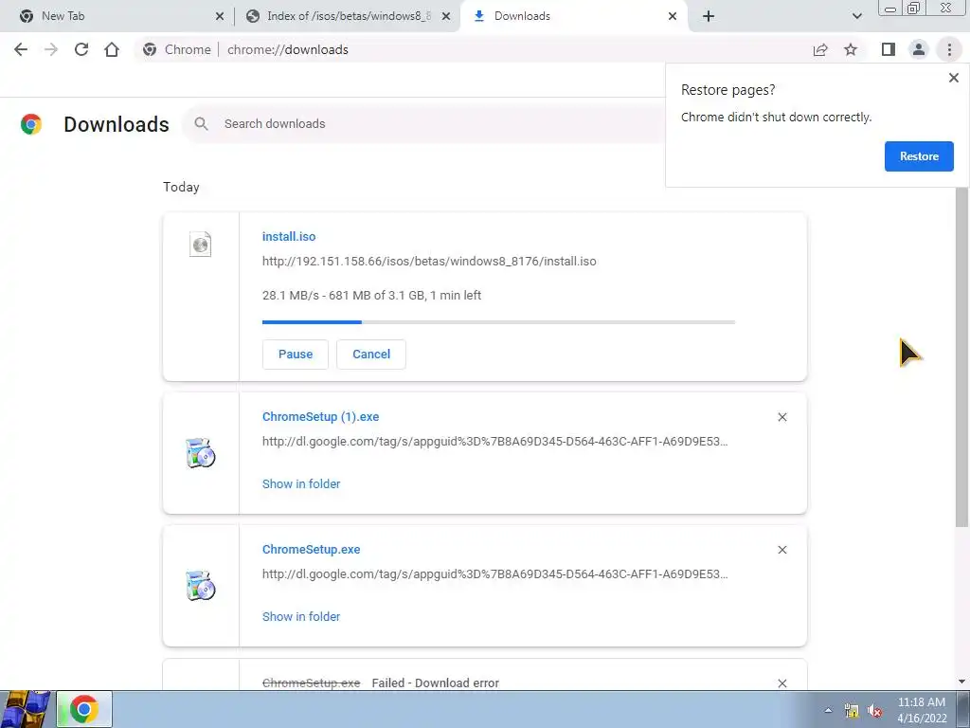
Task: Click the completed ChromeSetup.exe installer icon
Action: point(201,586)
